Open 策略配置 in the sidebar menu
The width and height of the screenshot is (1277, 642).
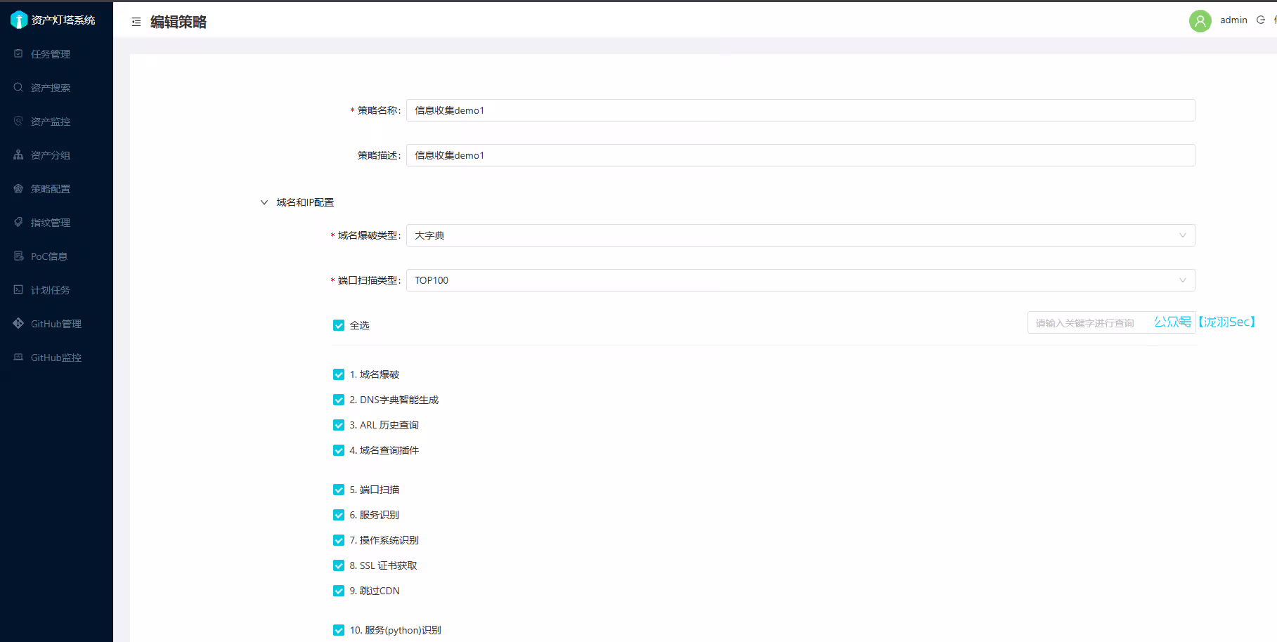click(x=51, y=189)
